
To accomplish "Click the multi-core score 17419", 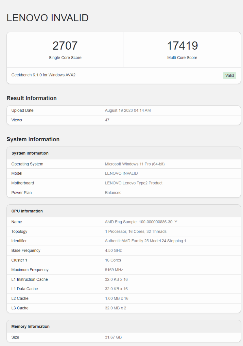I will [182, 46].
